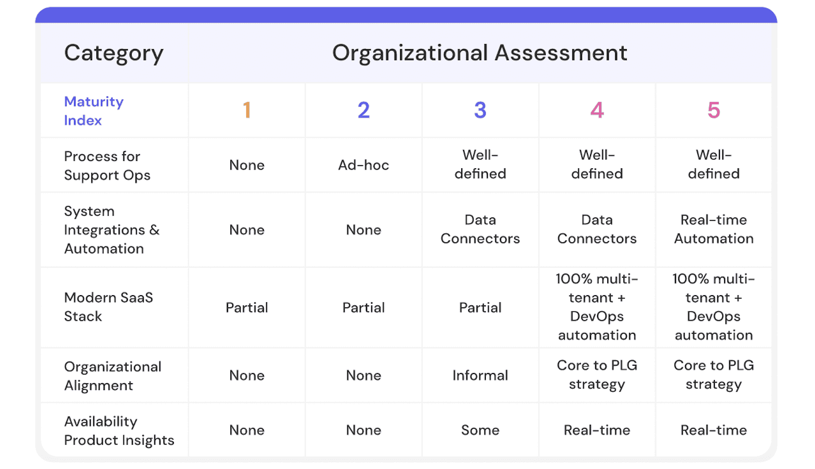Screen dimensions: 815x469
Task: Select the "Maturity Index" row label
Action: point(94,111)
